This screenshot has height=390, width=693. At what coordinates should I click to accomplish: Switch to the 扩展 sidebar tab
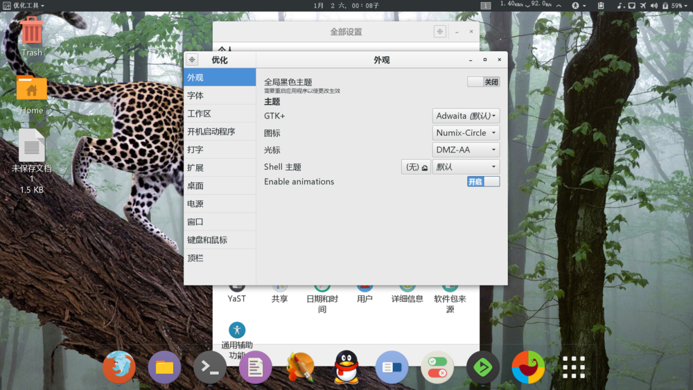[x=220, y=168]
